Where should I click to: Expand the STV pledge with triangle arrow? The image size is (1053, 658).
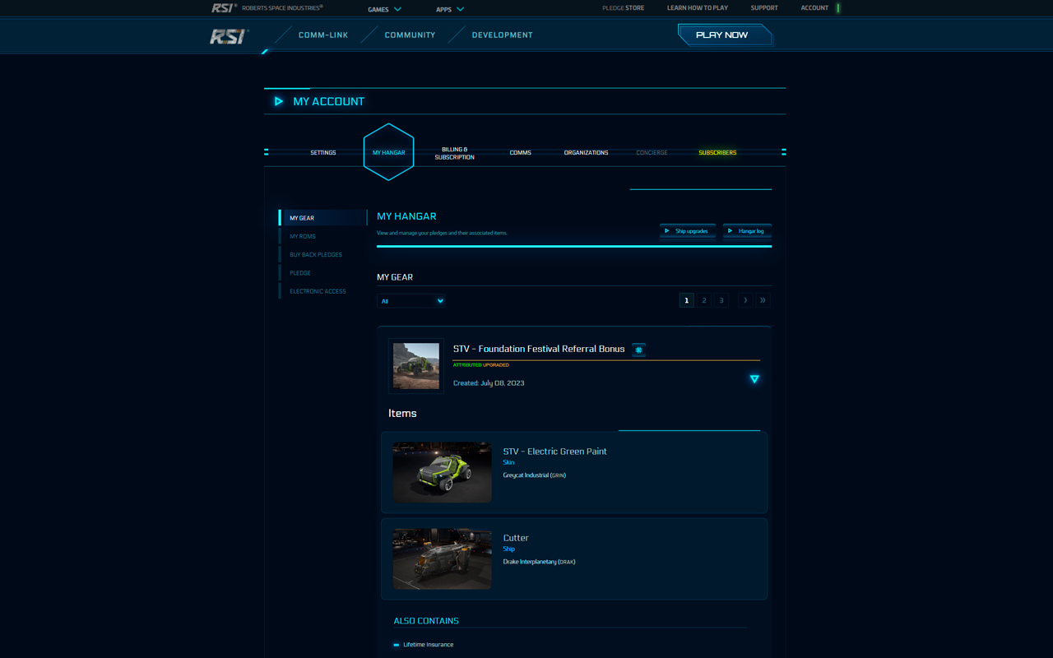754,379
